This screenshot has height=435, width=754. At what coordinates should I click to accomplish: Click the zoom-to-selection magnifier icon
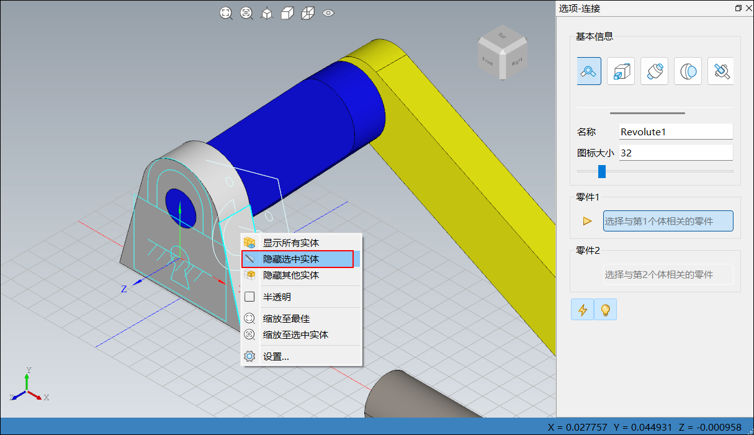247,13
